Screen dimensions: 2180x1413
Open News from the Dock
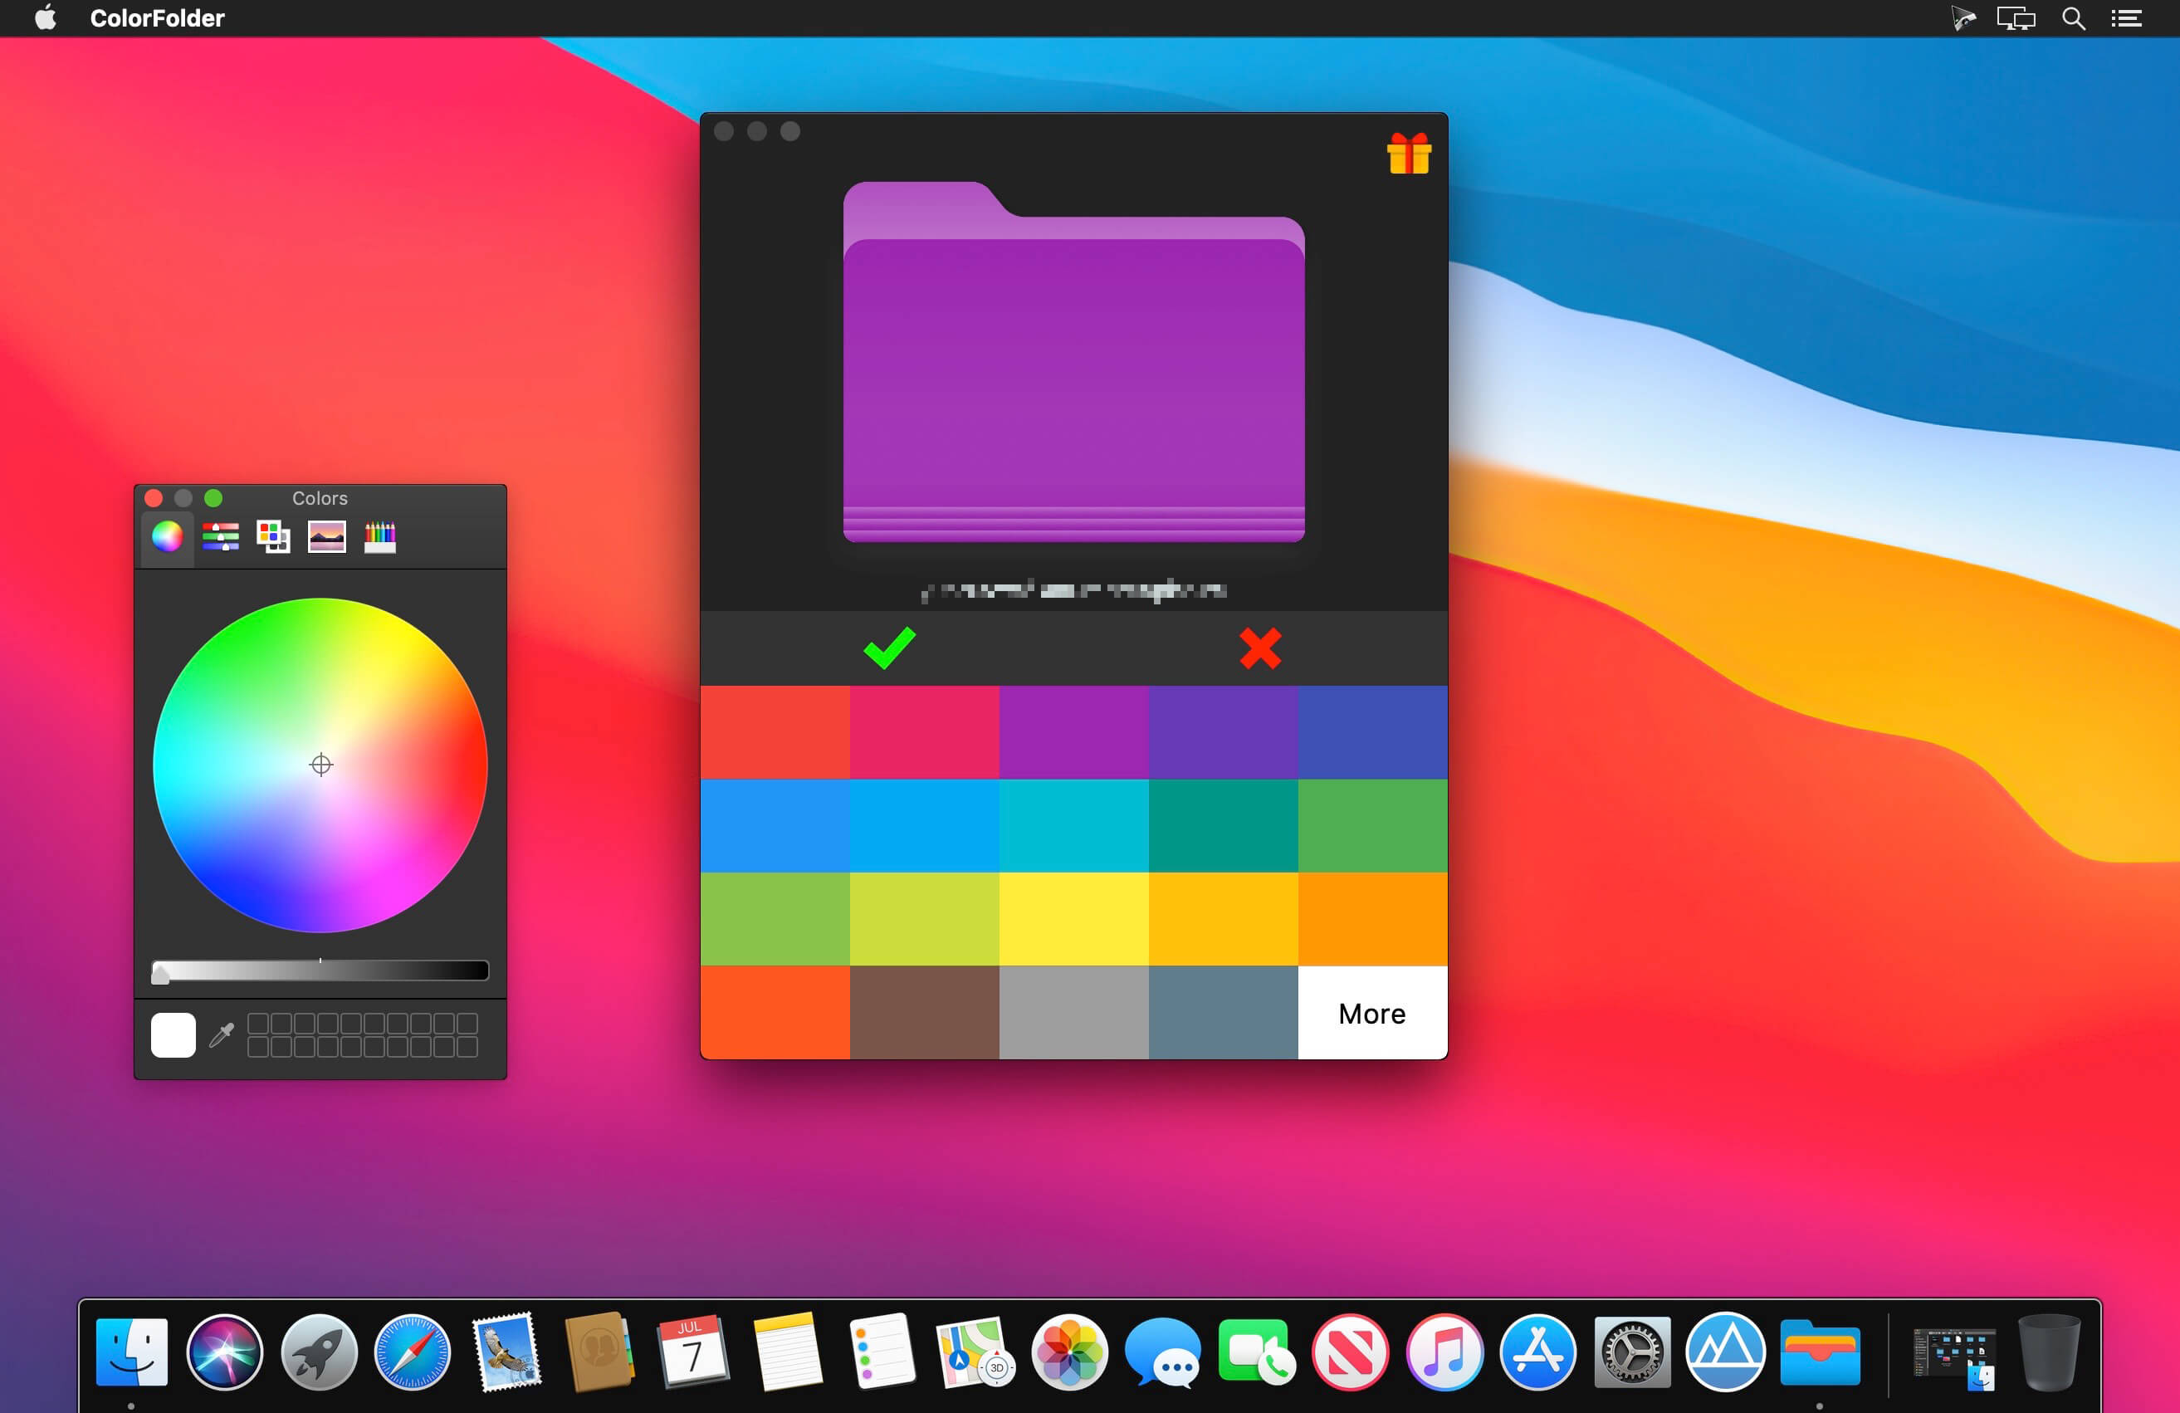click(x=1350, y=1352)
